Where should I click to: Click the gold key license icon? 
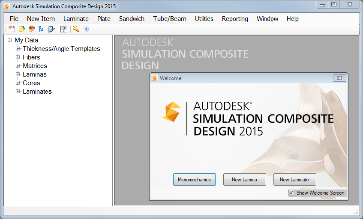click(x=76, y=29)
